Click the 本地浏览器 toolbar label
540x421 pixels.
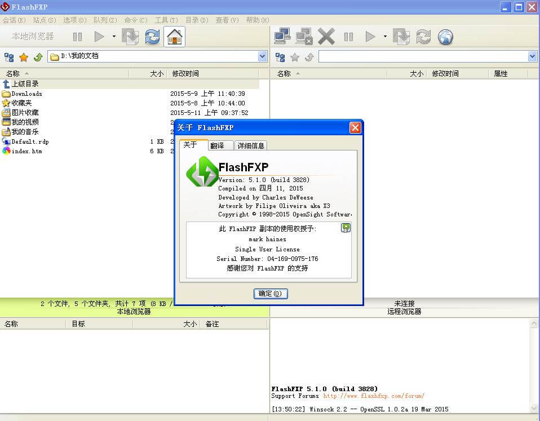[x=33, y=36]
